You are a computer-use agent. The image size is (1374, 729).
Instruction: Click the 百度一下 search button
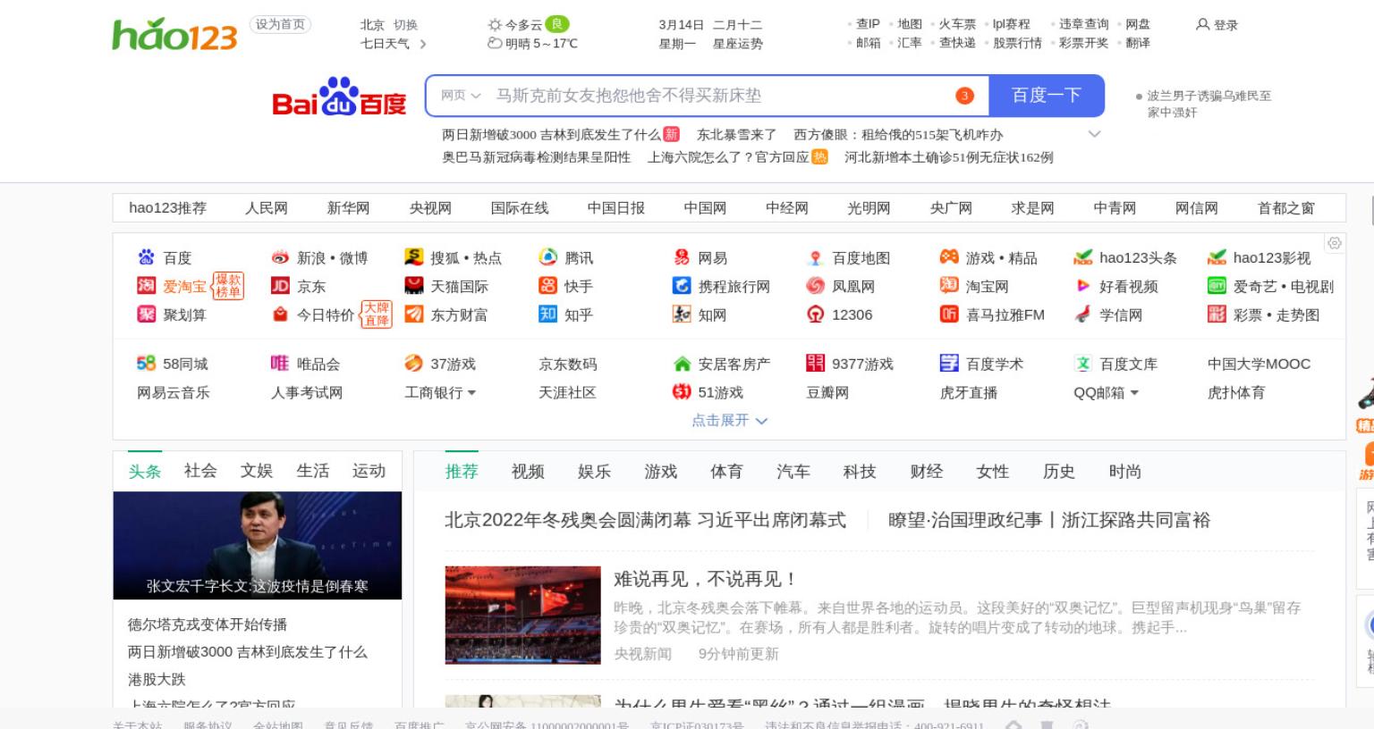click(x=1047, y=96)
